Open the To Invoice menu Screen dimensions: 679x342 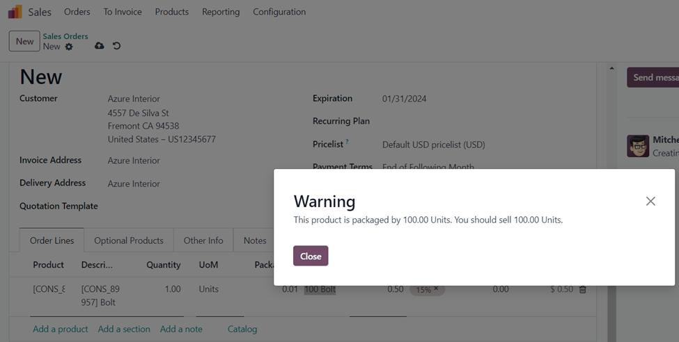coord(123,12)
